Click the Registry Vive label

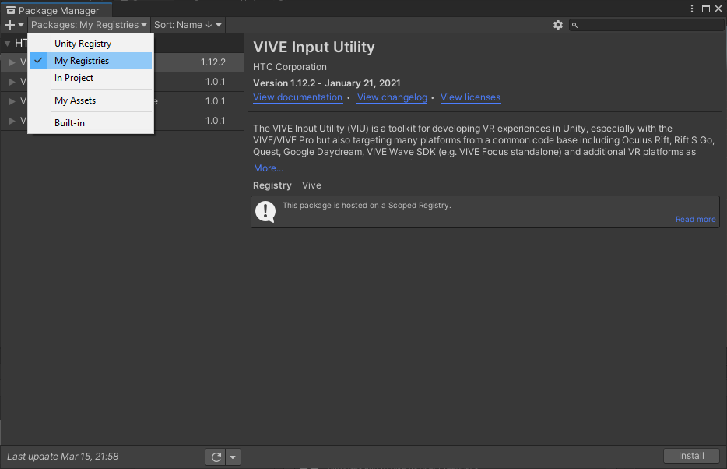pos(287,185)
